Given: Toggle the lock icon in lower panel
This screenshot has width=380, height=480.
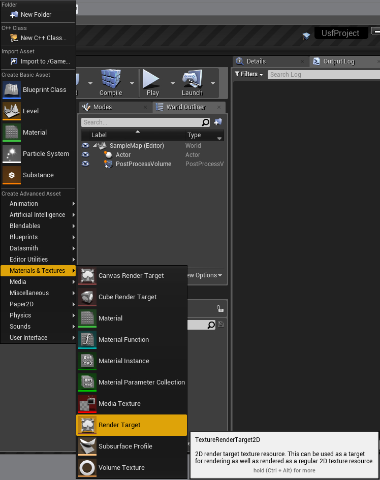Looking at the screenshot, I should pyautogui.click(x=220, y=309).
